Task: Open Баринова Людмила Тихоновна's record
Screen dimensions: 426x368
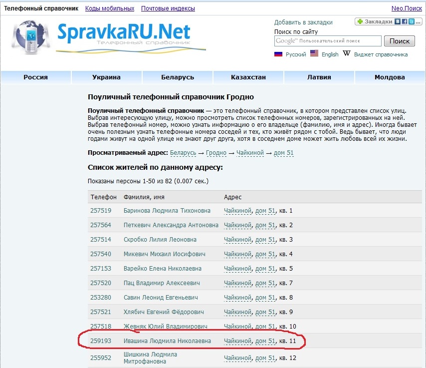Action: pyautogui.click(x=167, y=211)
